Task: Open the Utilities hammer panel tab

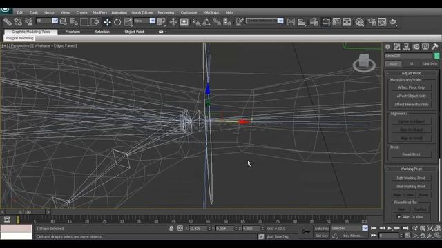Action: point(434,47)
